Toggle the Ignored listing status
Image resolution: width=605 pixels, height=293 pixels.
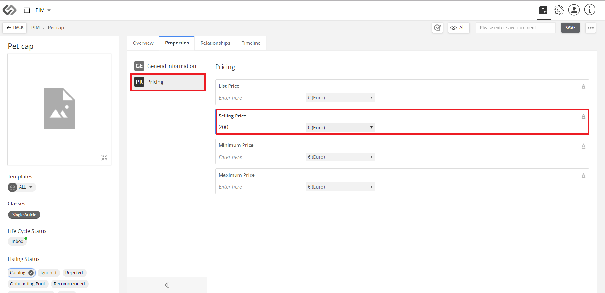click(48, 273)
